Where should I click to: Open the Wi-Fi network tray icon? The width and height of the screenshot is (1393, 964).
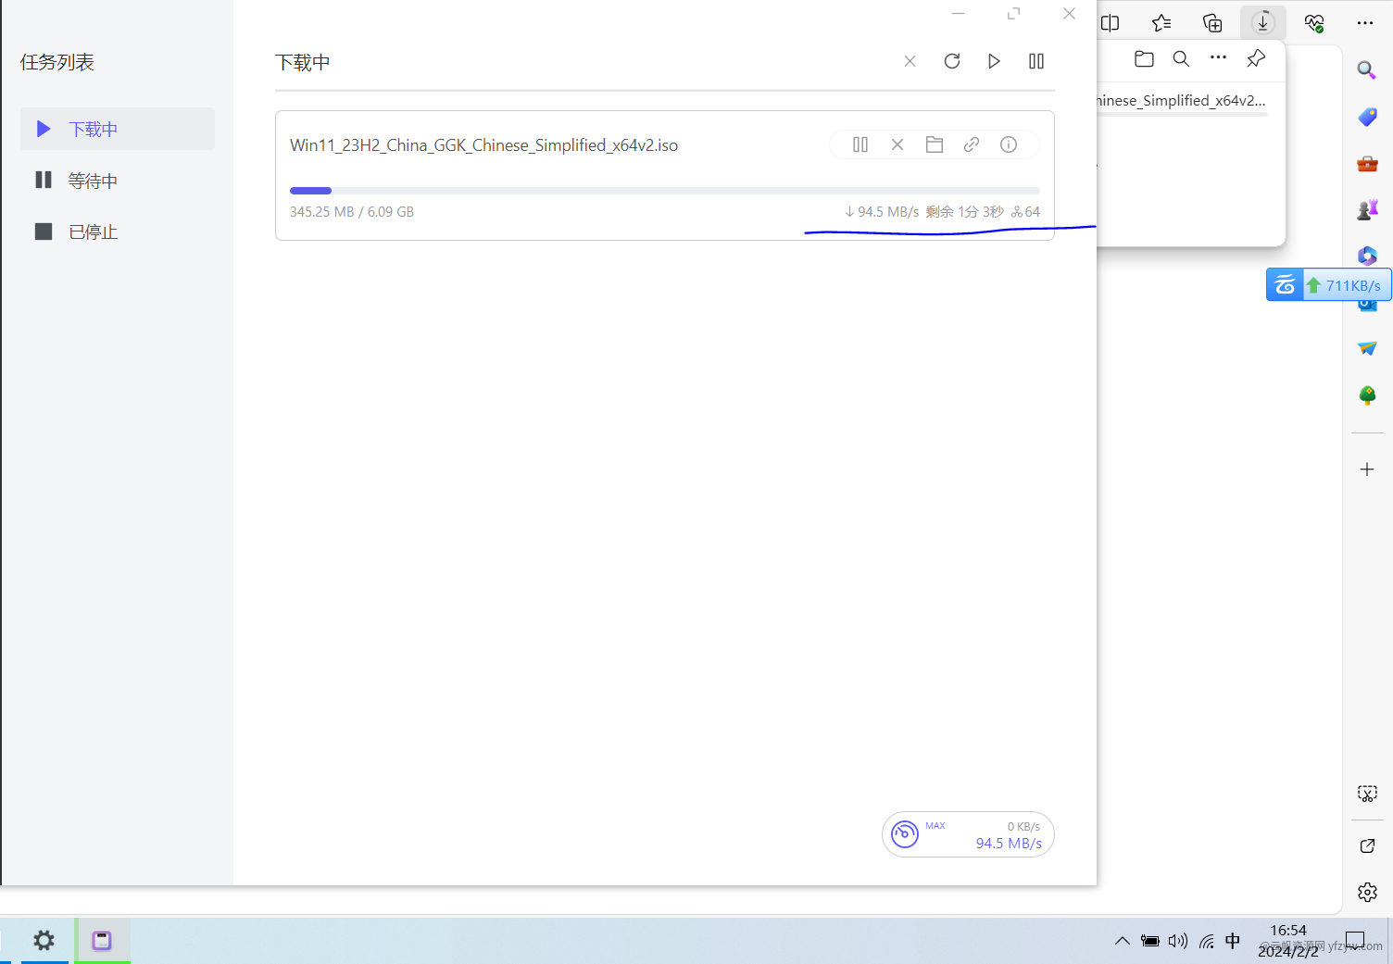click(x=1206, y=941)
